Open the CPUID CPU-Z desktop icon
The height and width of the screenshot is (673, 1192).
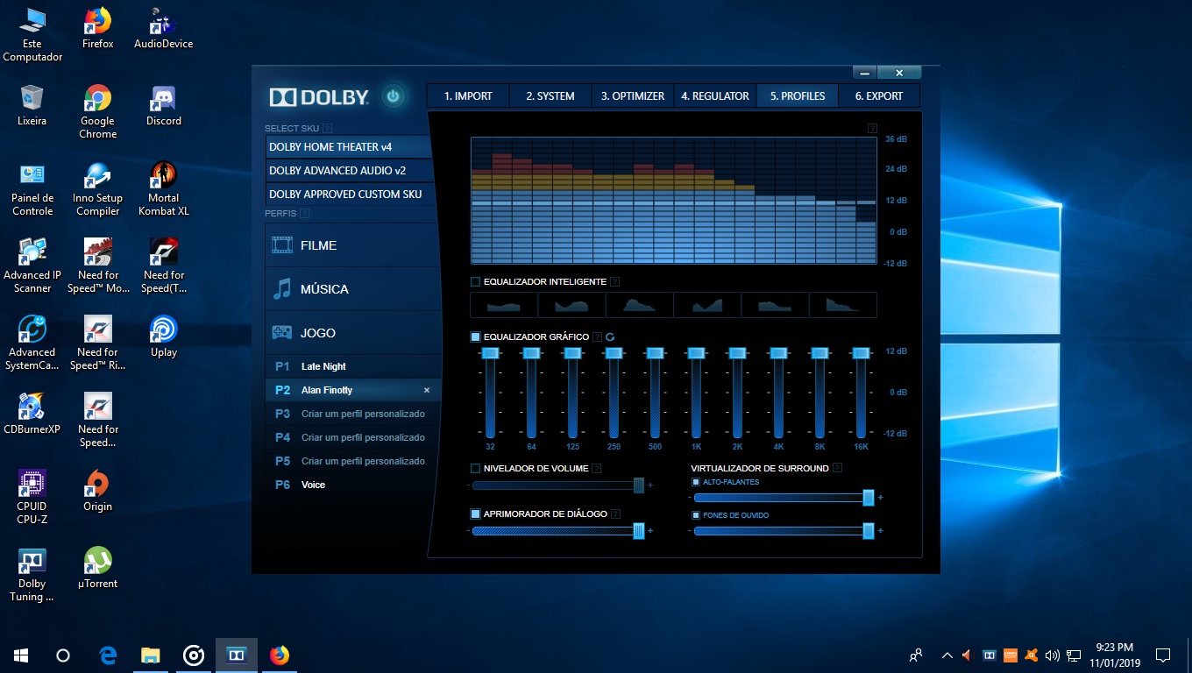(32, 496)
